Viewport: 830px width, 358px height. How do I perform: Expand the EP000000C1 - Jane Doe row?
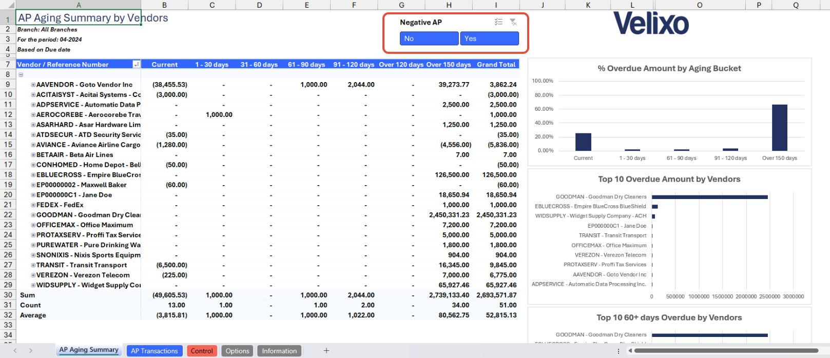point(33,195)
